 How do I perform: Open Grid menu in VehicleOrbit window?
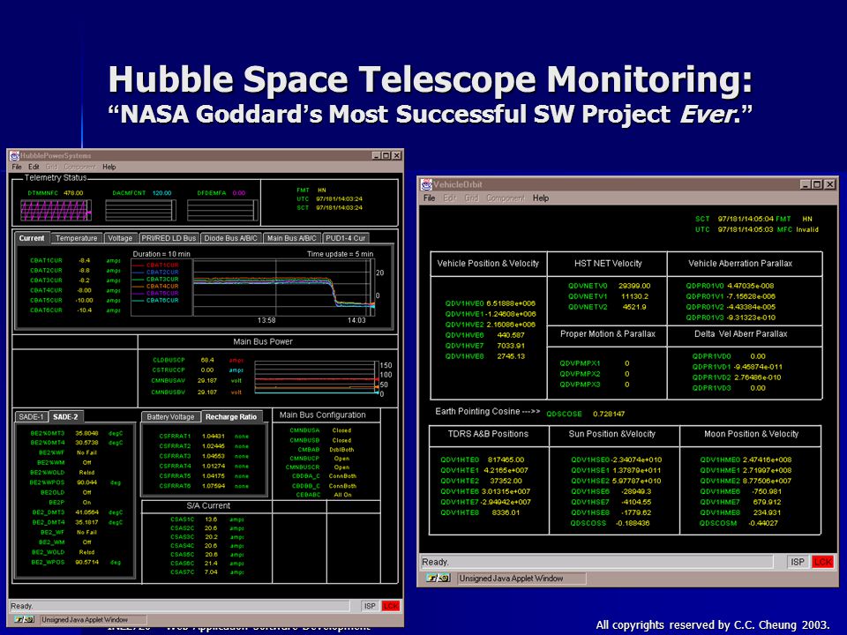[x=471, y=198]
